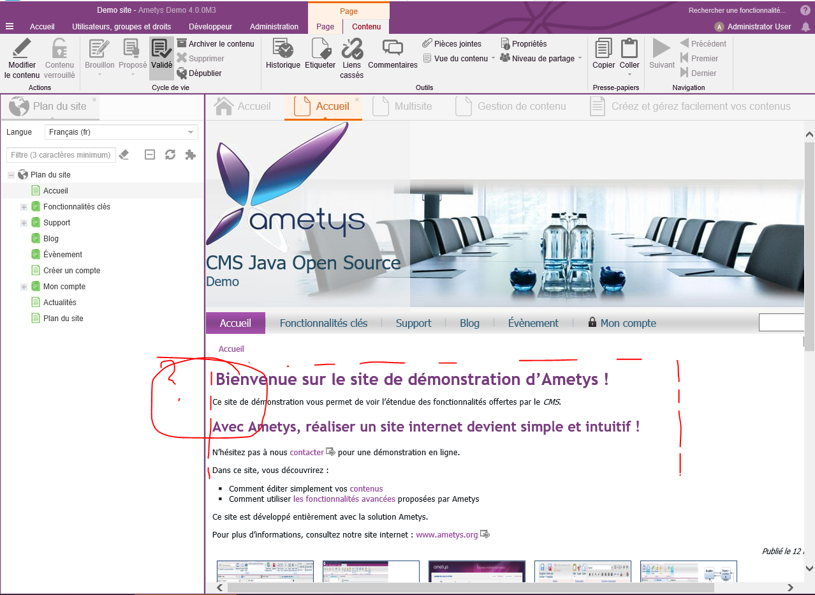This screenshot has width=815, height=595.
Task: Open the Développeur ribbon tab
Action: (210, 26)
